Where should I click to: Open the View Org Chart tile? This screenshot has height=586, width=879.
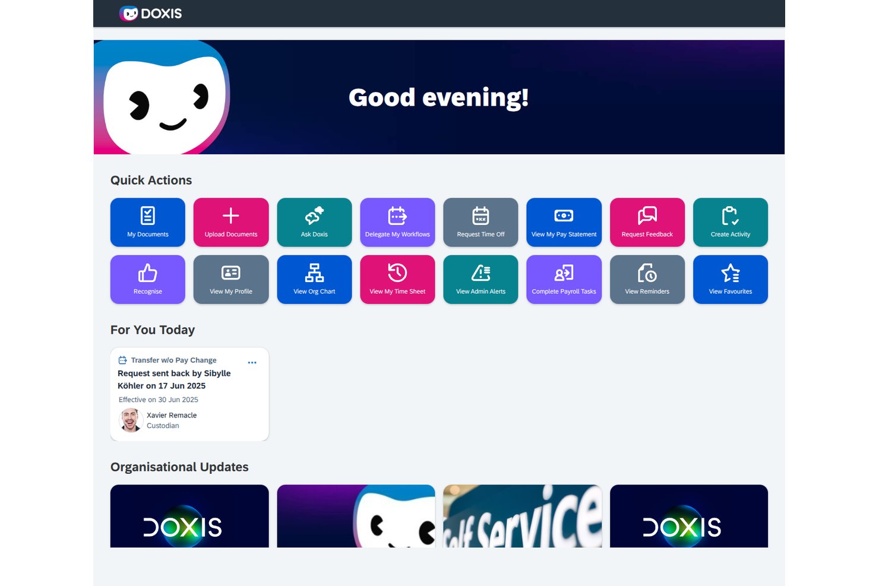pyautogui.click(x=314, y=280)
